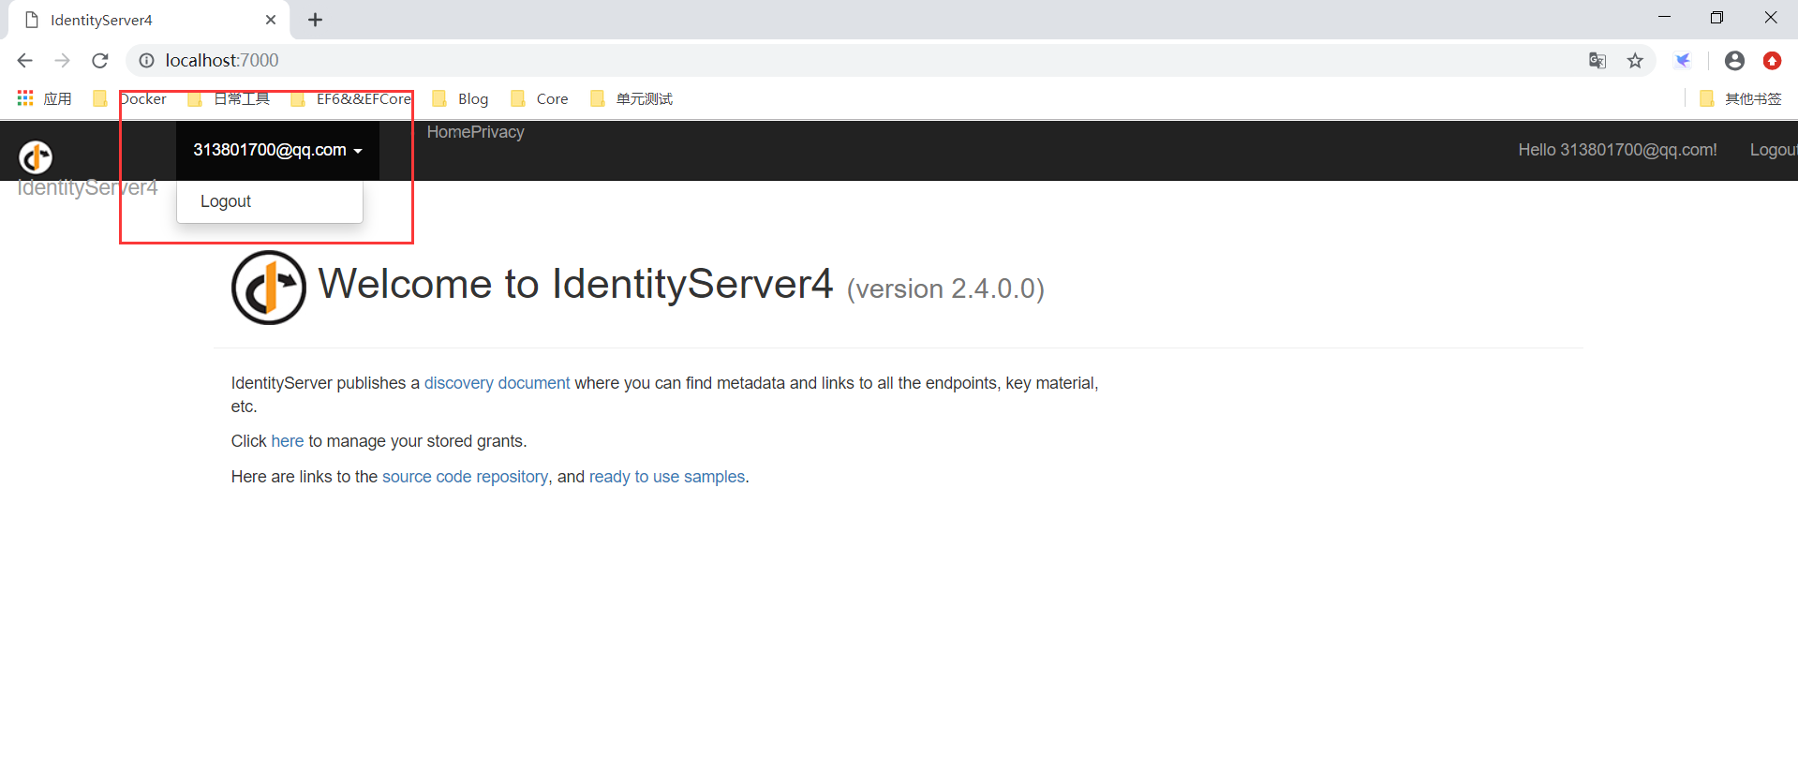The height and width of the screenshot is (784, 1798).
Task: Open the ready to use samples link
Action: pos(667,477)
